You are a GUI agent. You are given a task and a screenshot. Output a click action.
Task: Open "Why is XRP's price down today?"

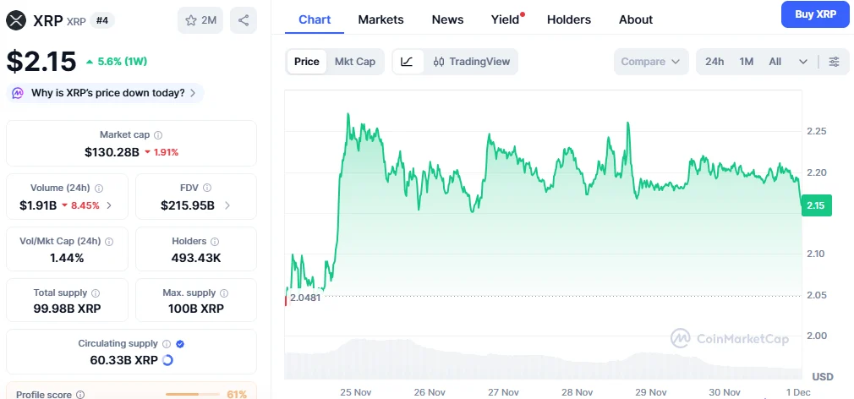pos(106,93)
